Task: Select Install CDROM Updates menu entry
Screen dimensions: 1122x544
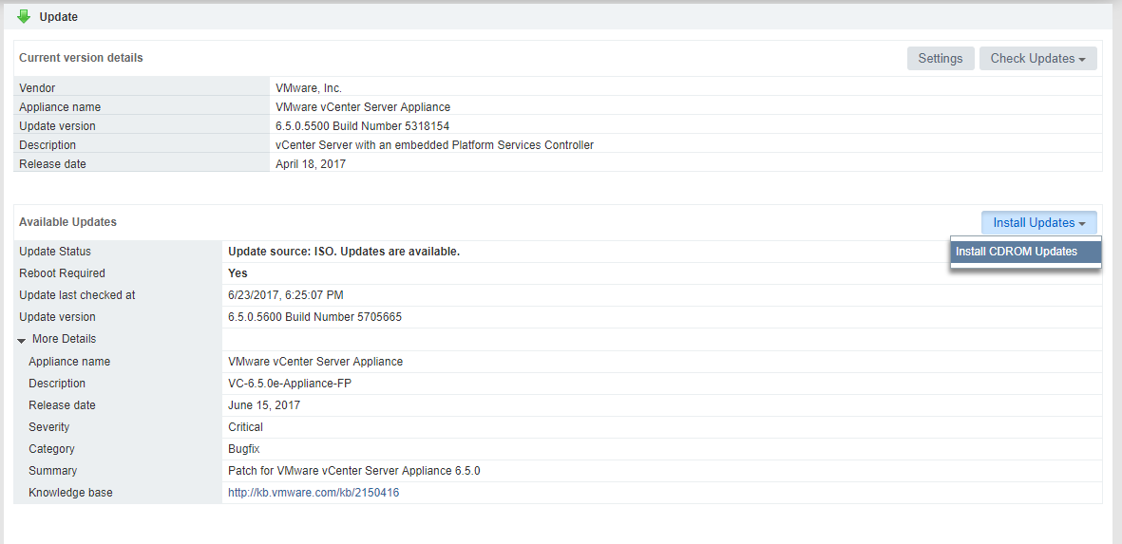Action: click(1017, 252)
